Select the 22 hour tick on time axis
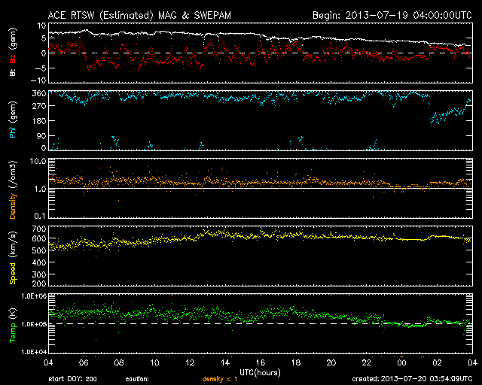482x385 pixels. click(x=366, y=362)
